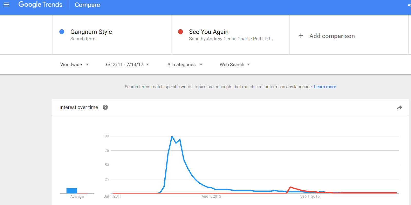The width and height of the screenshot is (411, 205).
Task: Click the plus icon to add a comparison
Action: tap(301, 36)
